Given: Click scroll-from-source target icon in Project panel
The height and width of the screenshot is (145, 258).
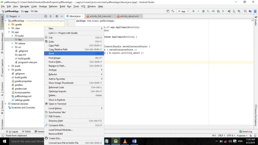Looking at the screenshot, I should coord(46,16).
